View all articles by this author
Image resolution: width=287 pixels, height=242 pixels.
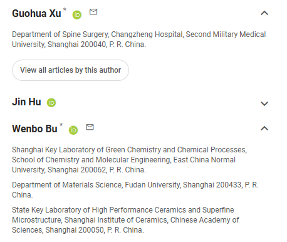click(x=70, y=70)
